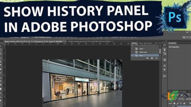Viewport: 191px width, 107px height.
Task: Open the Character panel icon in dock
Action: coord(164,65)
